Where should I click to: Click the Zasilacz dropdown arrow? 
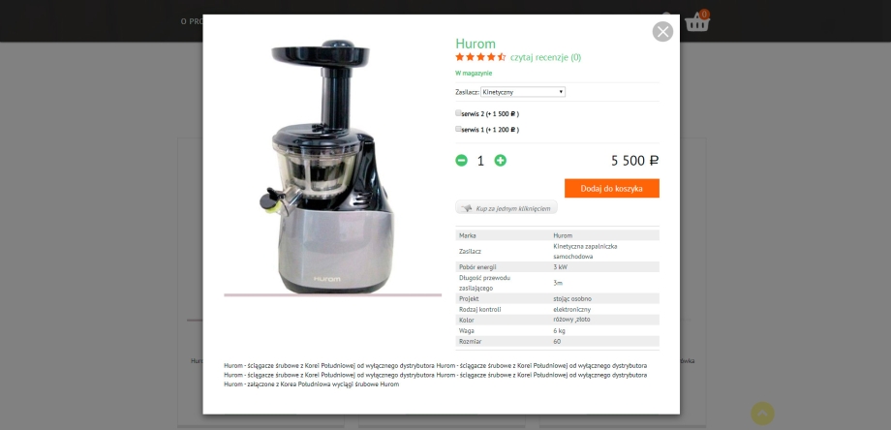pyautogui.click(x=561, y=92)
